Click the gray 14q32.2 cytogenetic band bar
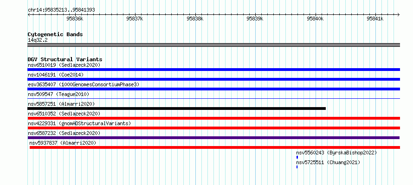The height and width of the screenshot is (185, 413). (x=213, y=45)
